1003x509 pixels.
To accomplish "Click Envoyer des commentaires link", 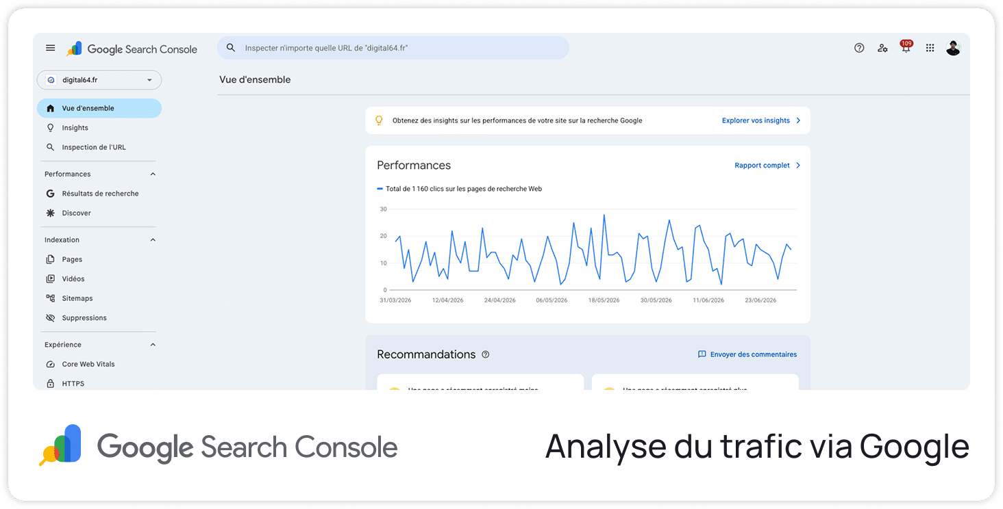I will click(x=754, y=354).
